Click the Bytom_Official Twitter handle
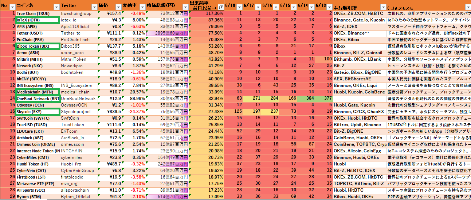 [x=75, y=197]
